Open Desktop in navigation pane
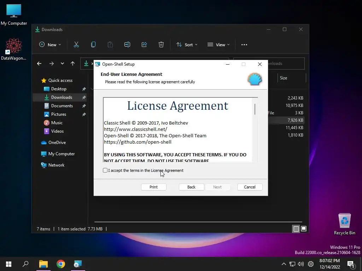Image resolution: width=362 pixels, height=271 pixels. tap(59, 89)
